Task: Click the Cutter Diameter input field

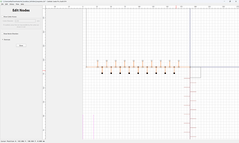Action: point(25,21)
